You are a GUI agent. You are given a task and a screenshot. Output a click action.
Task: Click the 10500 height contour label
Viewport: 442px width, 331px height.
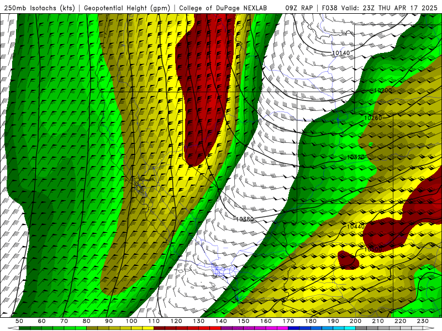[372, 249]
